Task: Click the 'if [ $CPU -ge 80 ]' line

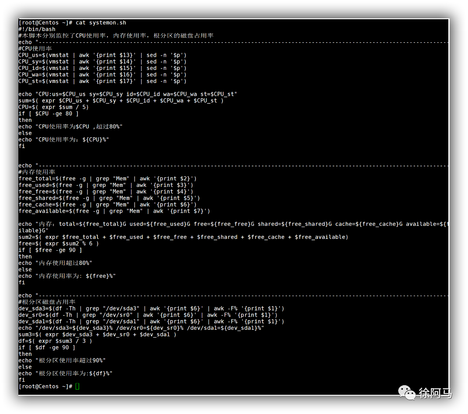Action: (x=49, y=114)
